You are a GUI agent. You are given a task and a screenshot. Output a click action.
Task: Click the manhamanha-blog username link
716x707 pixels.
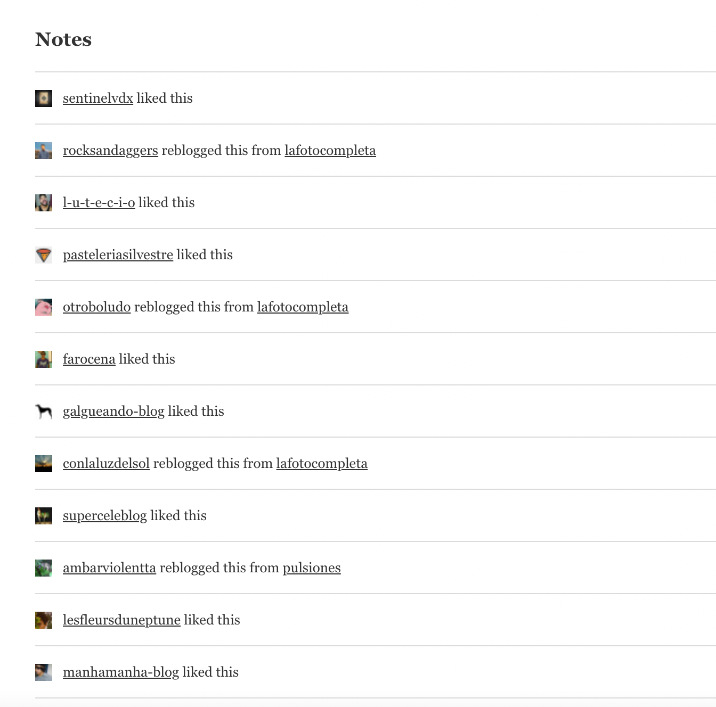(x=120, y=672)
